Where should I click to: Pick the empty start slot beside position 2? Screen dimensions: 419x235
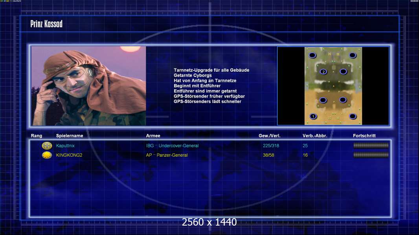coord(344,72)
